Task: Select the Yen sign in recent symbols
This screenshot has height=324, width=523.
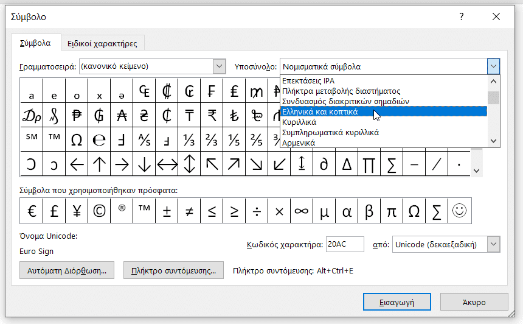Action: [x=76, y=211]
